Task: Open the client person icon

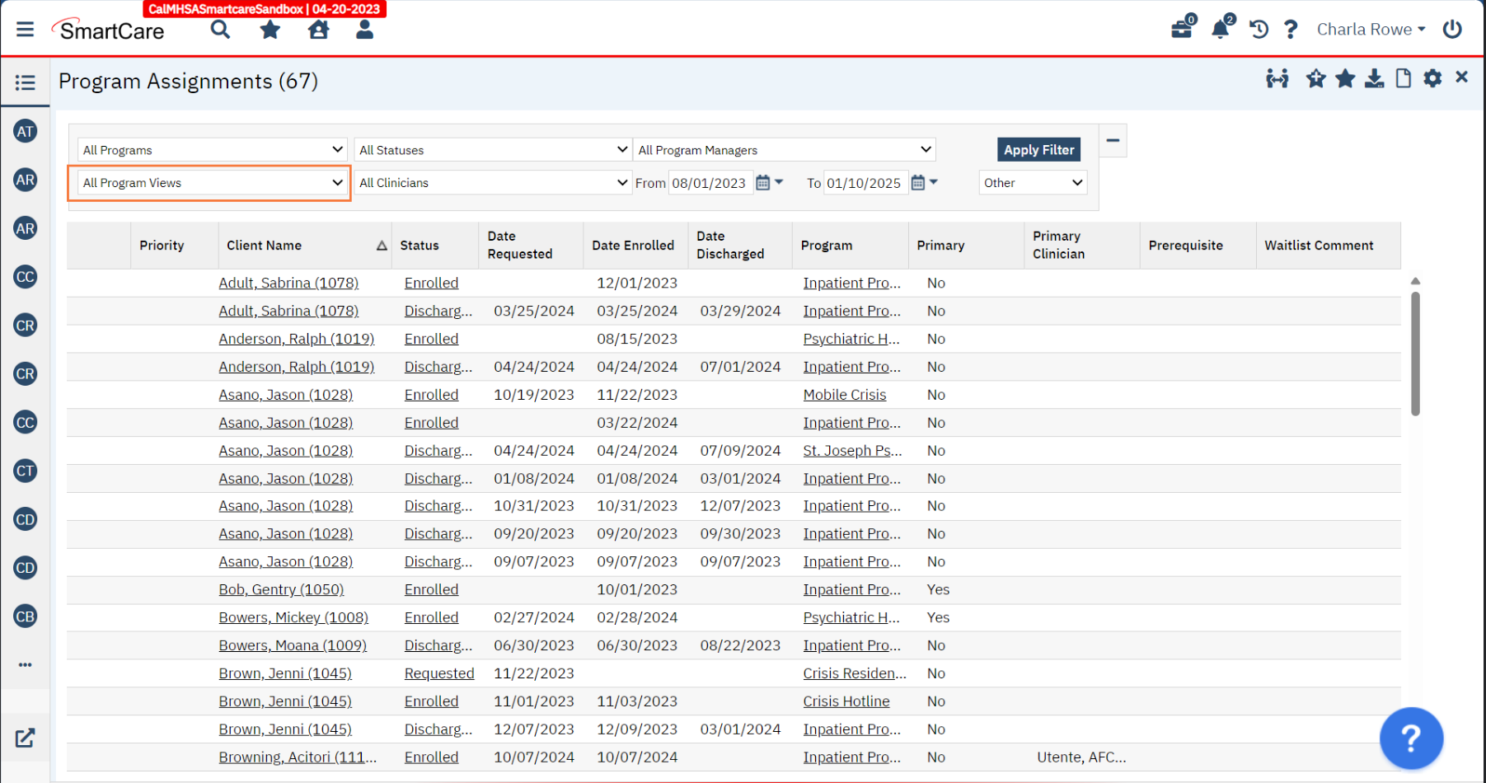Action: tap(364, 30)
